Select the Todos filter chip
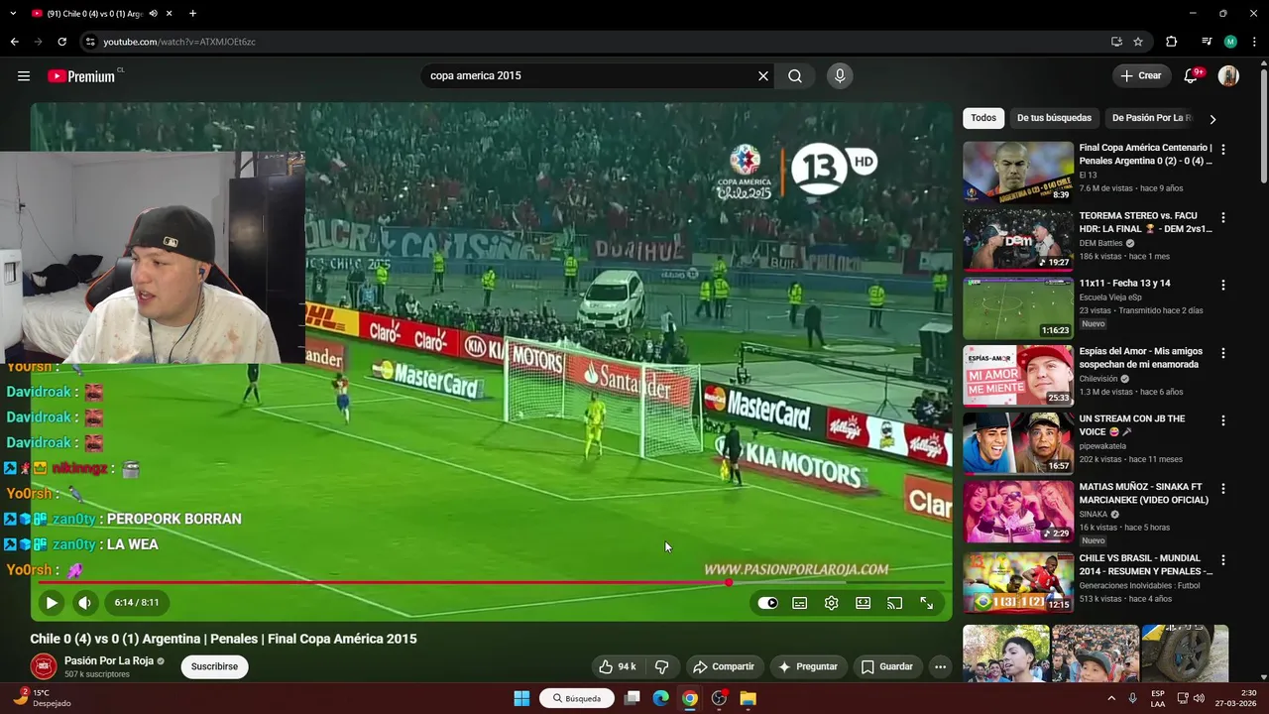The height and width of the screenshot is (714, 1269). (983, 118)
